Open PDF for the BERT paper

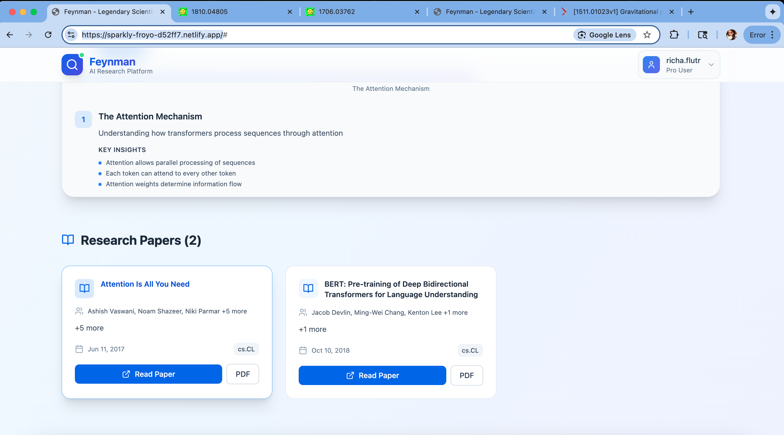pyautogui.click(x=466, y=375)
